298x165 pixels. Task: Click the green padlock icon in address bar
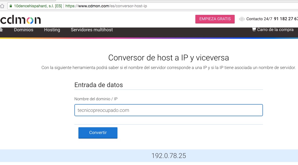11,6
